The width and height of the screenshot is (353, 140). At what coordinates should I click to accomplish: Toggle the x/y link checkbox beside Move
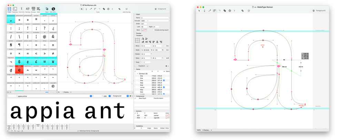(165, 46)
